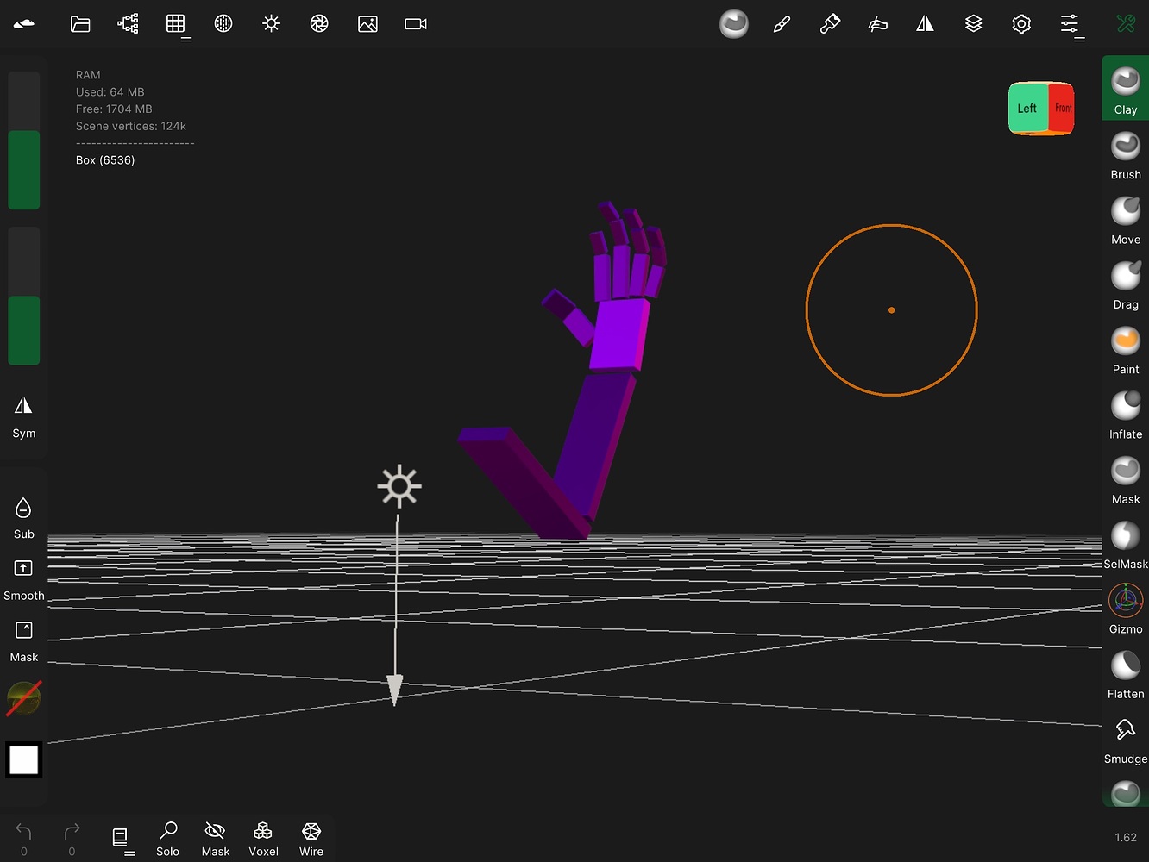Viewport: 1149px width, 862px height.
Task: Toggle Mask visibility eye at bottom
Action: (216, 839)
